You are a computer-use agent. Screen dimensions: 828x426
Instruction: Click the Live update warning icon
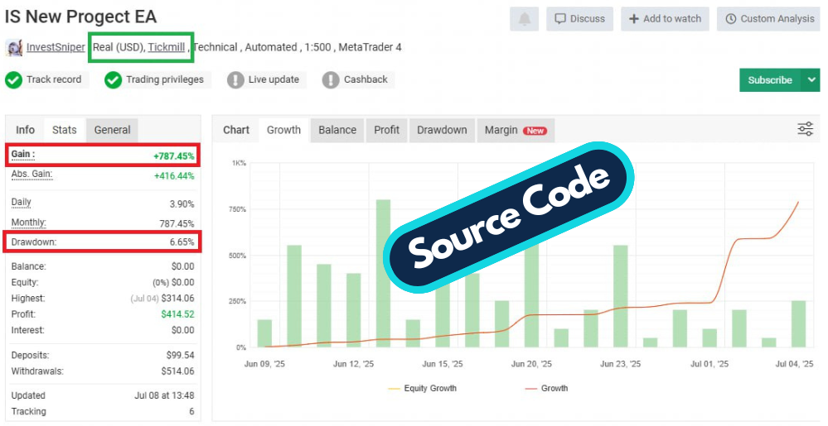pyautogui.click(x=236, y=80)
